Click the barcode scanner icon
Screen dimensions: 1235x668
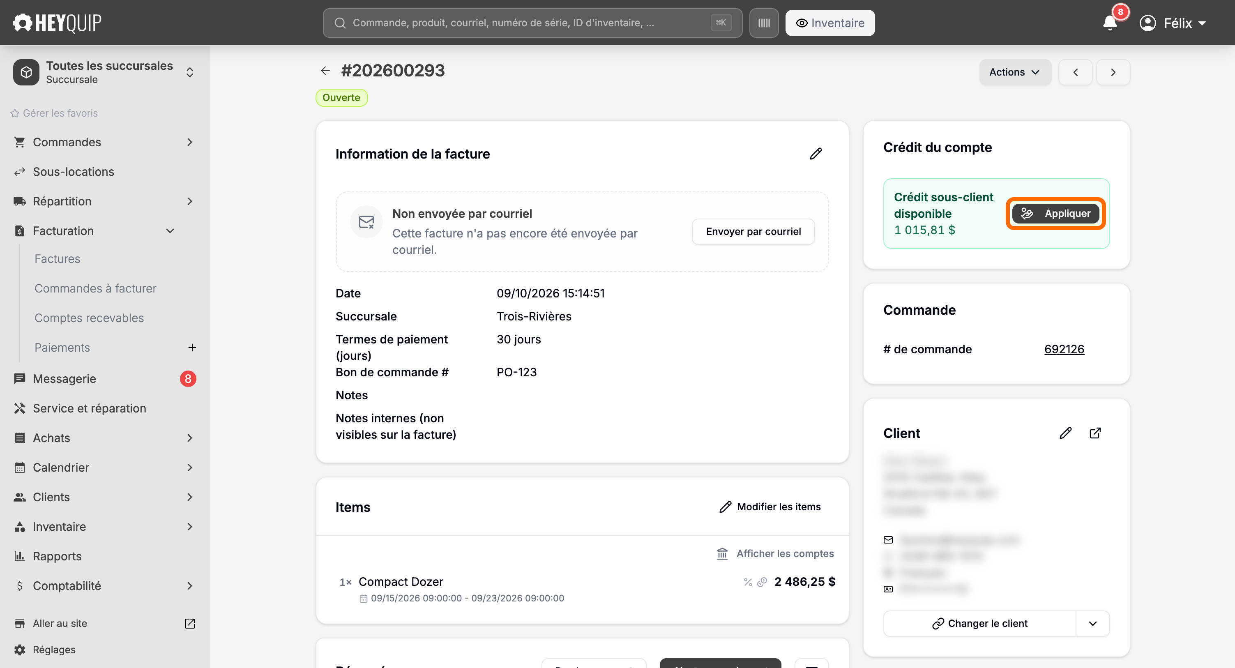764,23
